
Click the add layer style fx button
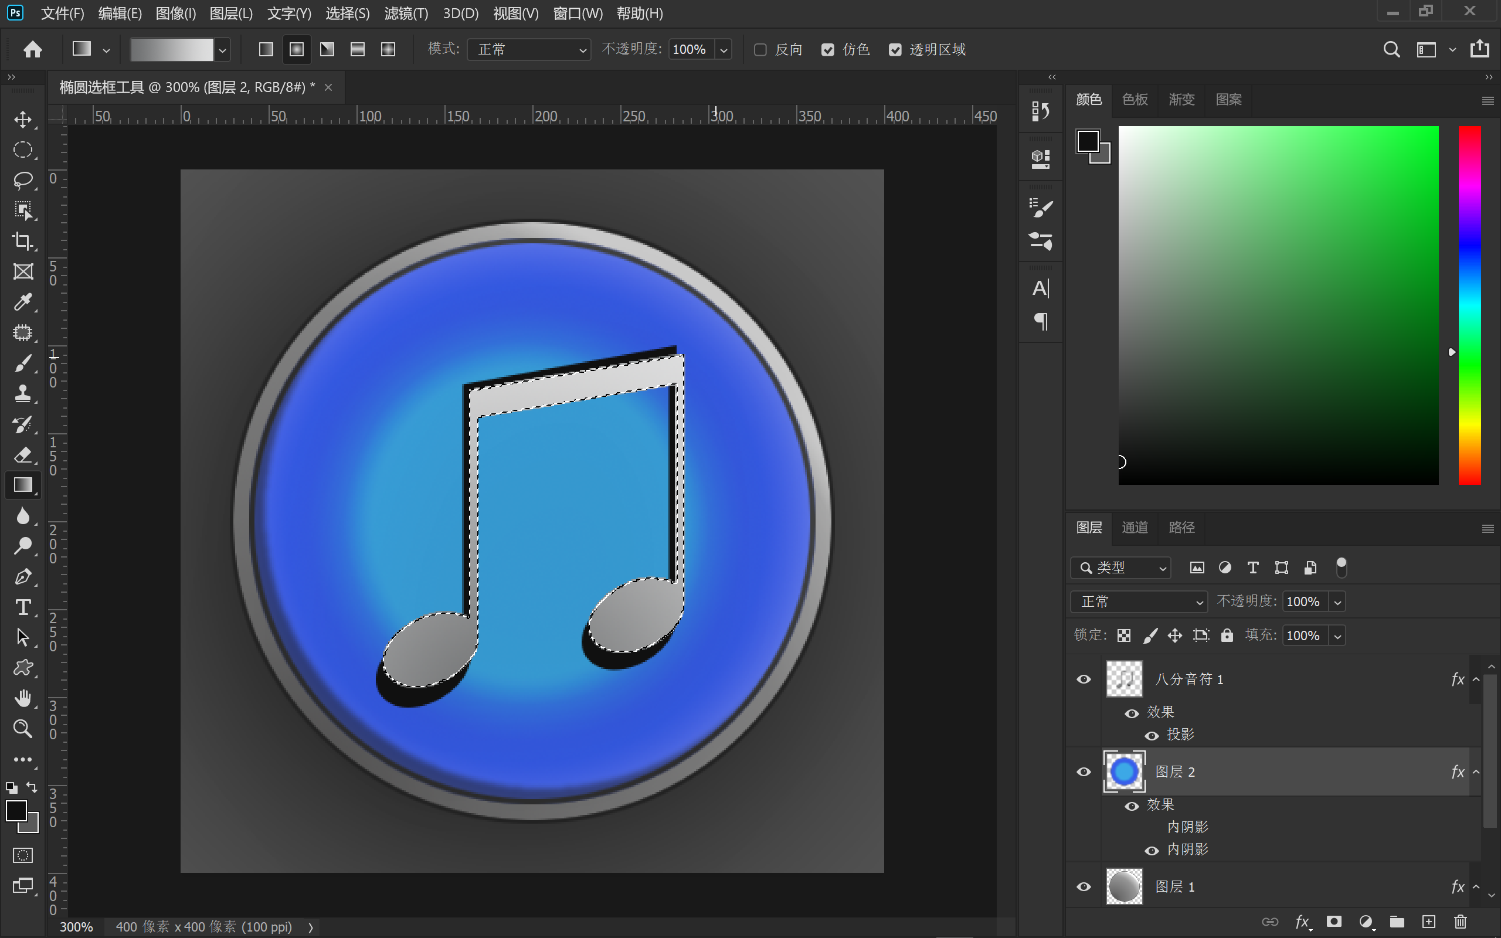pos(1302,922)
